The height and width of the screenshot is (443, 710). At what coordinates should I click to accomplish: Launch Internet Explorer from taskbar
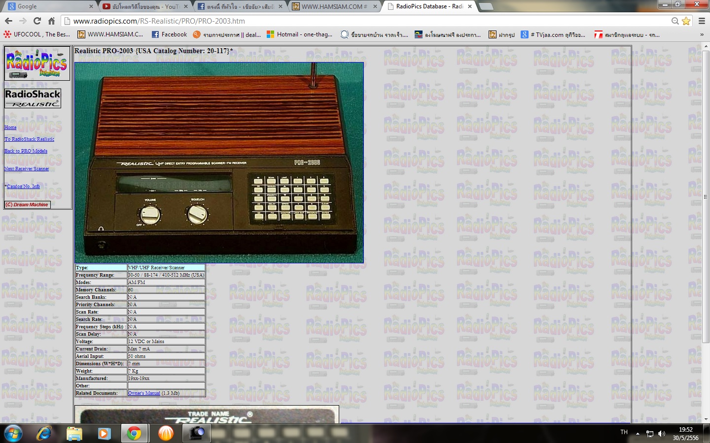pyautogui.click(x=44, y=434)
